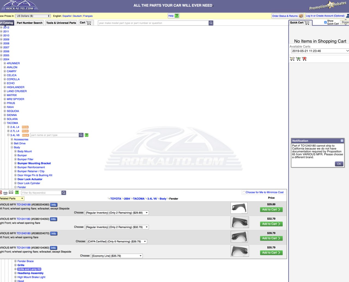Add the $29.89 fender to cart
Image resolution: width=349 pixels, height=282 pixels.
(x=271, y=210)
